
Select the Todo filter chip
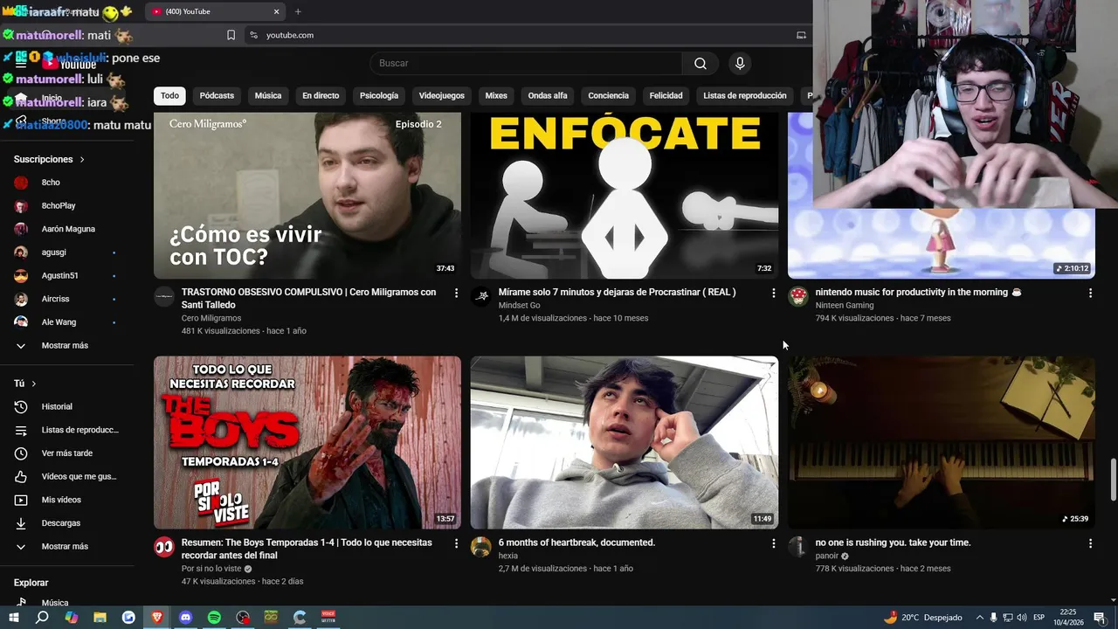(169, 95)
